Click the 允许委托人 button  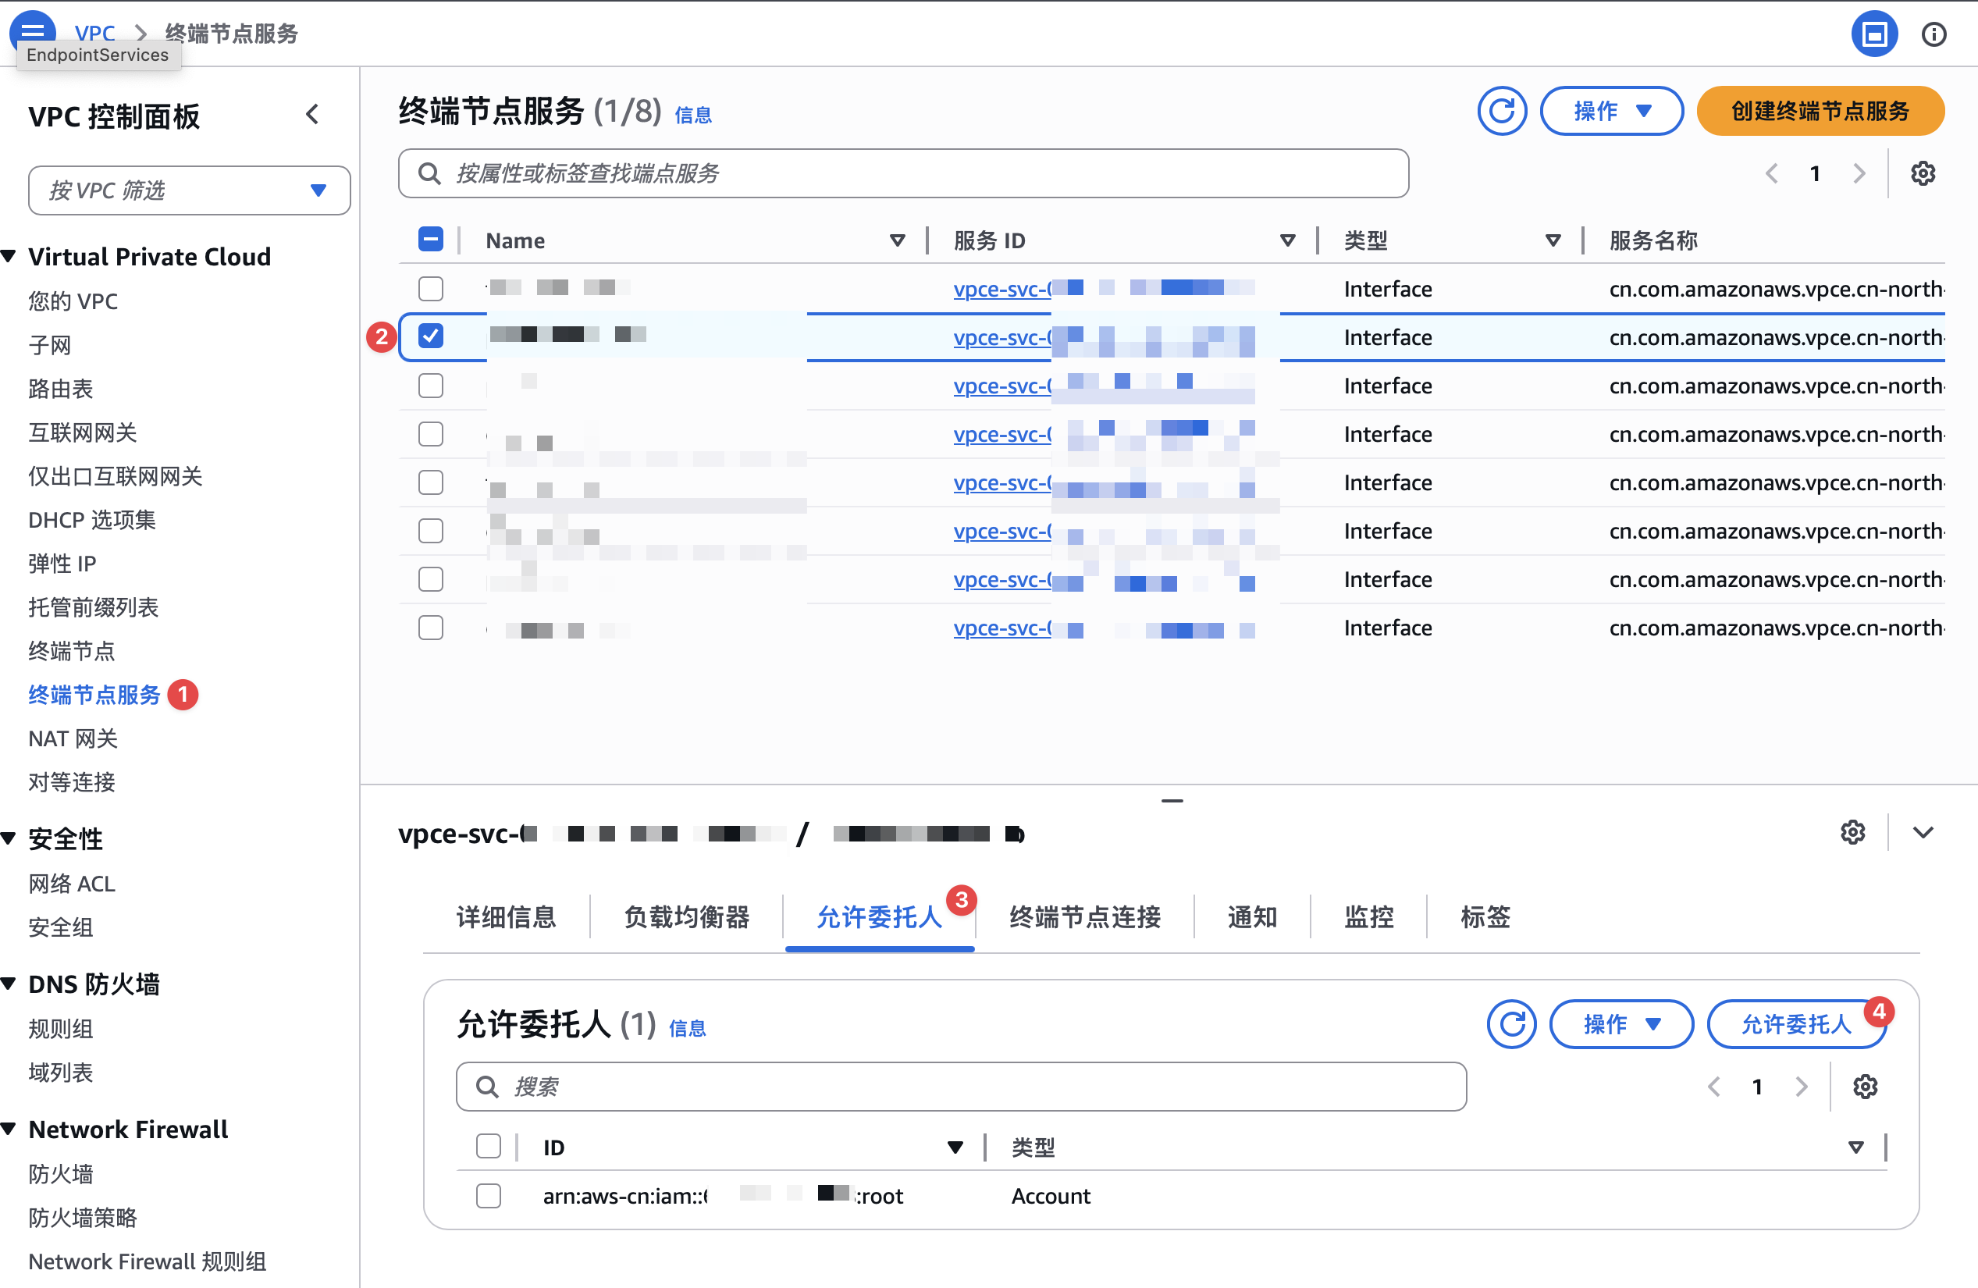pos(1797,1023)
